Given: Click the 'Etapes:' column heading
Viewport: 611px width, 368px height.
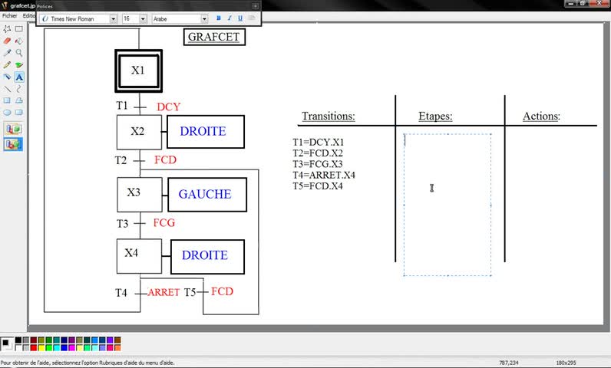Looking at the screenshot, I should click(435, 116).
